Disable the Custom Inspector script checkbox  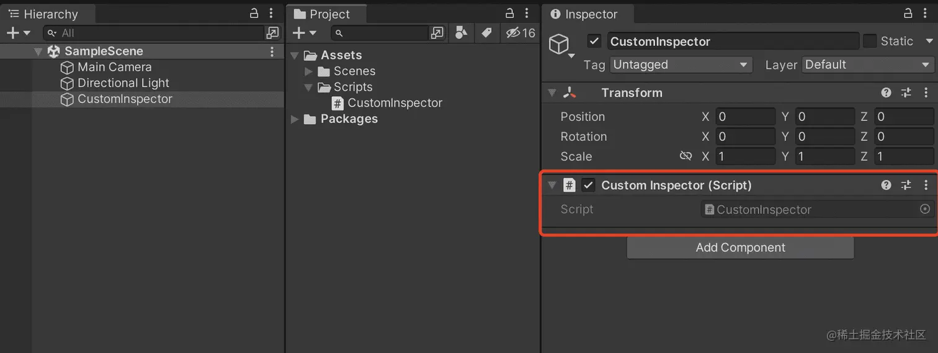(588, 185)
